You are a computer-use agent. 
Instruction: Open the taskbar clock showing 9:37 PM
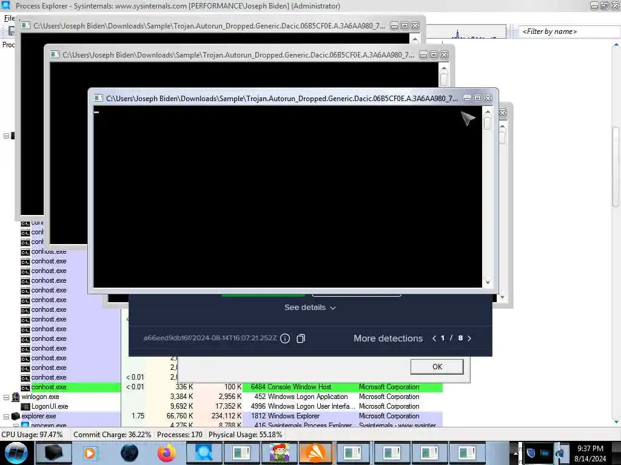590,453
